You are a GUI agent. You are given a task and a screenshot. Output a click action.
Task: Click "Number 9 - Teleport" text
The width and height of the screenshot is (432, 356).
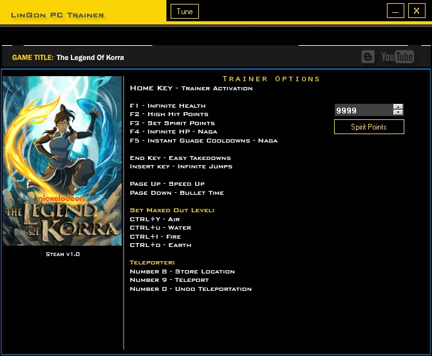pos(169,280)
